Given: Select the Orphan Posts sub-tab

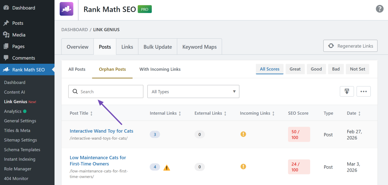Looking at the screenshot, I should (112, 69).
